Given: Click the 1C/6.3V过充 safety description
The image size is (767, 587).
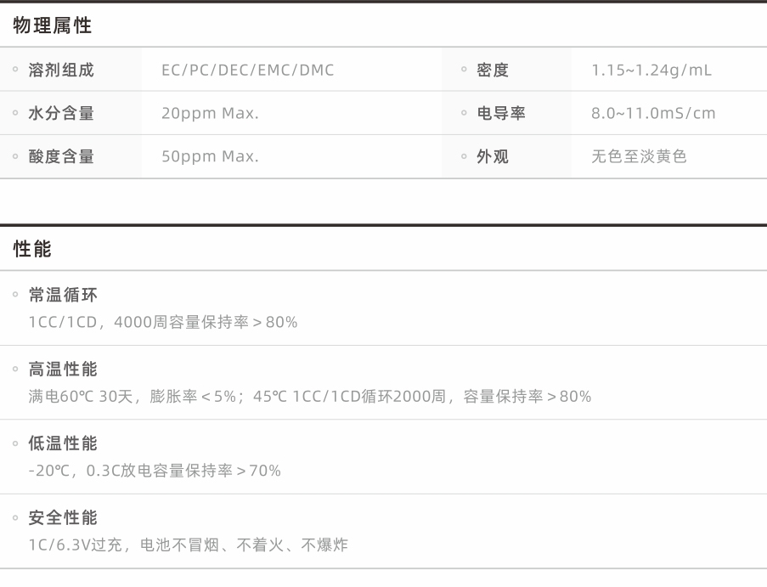Looking at the screenshot, I should click(x=188, y=545).
